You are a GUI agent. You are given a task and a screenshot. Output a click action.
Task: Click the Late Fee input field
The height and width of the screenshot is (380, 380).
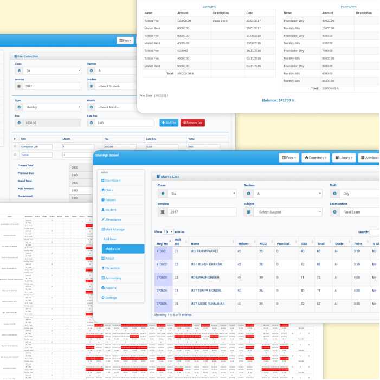click(x=119, y=123)
